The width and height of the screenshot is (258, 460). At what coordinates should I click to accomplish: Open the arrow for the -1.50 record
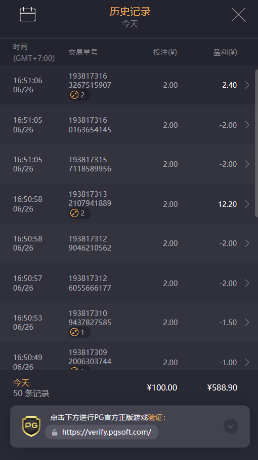point(247,323)
